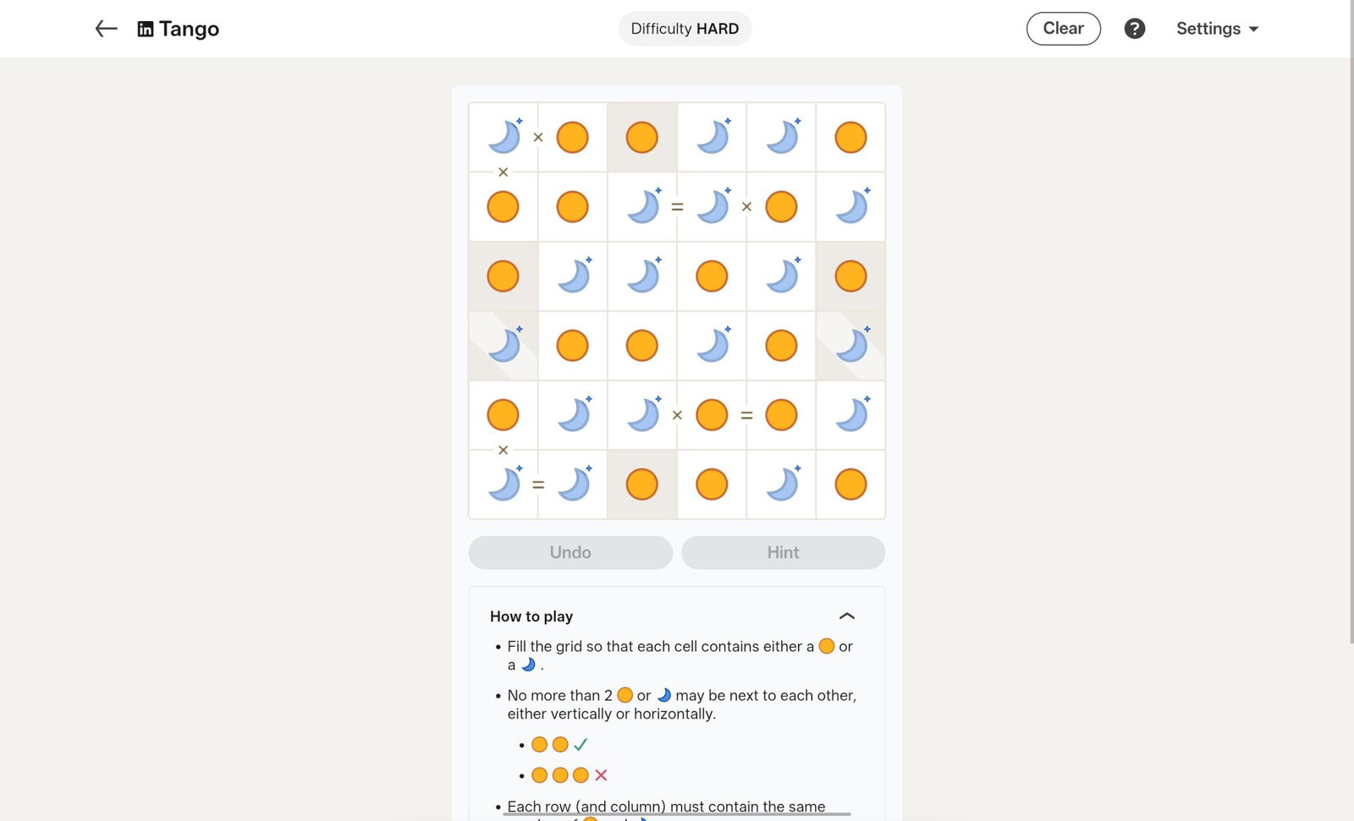Click the shaded sun cell in the bottom row

pos(641,484)
